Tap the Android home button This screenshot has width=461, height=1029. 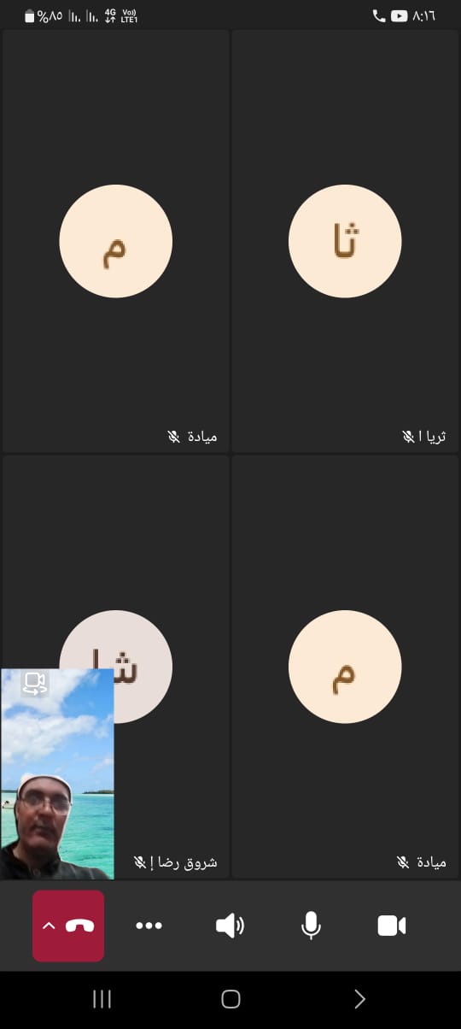pos(230,999)
